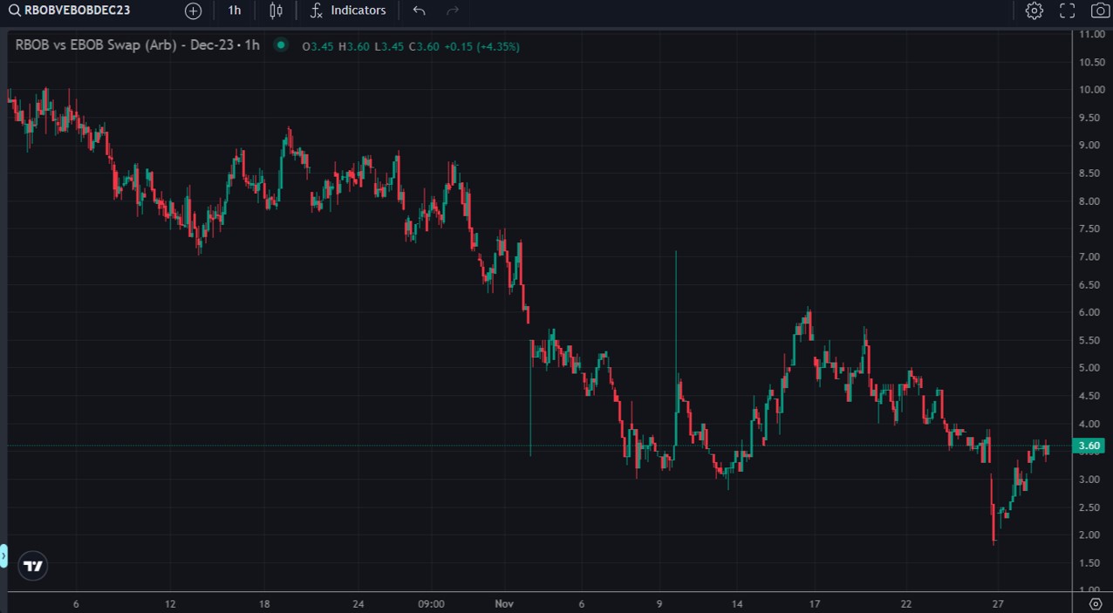Open the candlestick chart type selector
Image resolution: width=1113 pixels, height=613 pixels.
point(277,10)
